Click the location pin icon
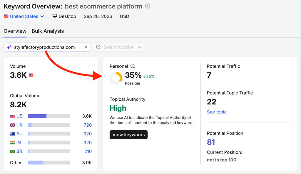The height and width of the screenshot is (174, 301). 98,47
